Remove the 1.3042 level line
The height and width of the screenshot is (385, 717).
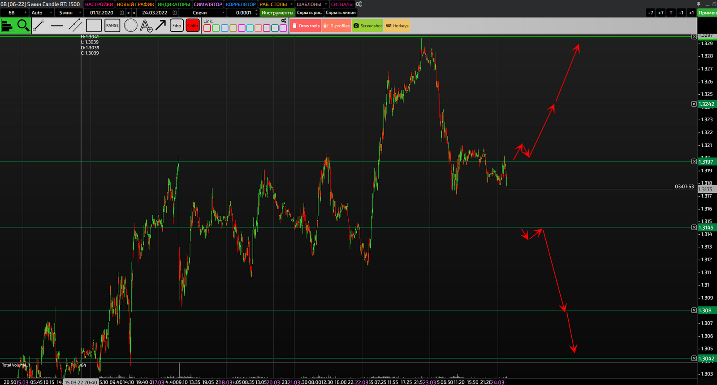coord(694,359)
